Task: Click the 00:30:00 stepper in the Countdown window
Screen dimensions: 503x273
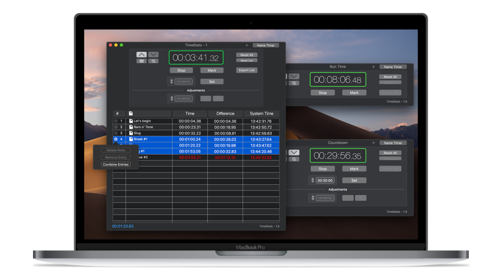Action: tap(313, 180)
